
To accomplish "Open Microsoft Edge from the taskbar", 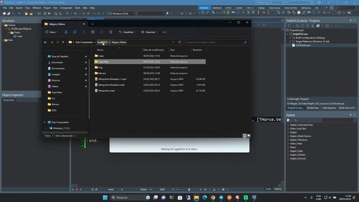I will point(205,198).
